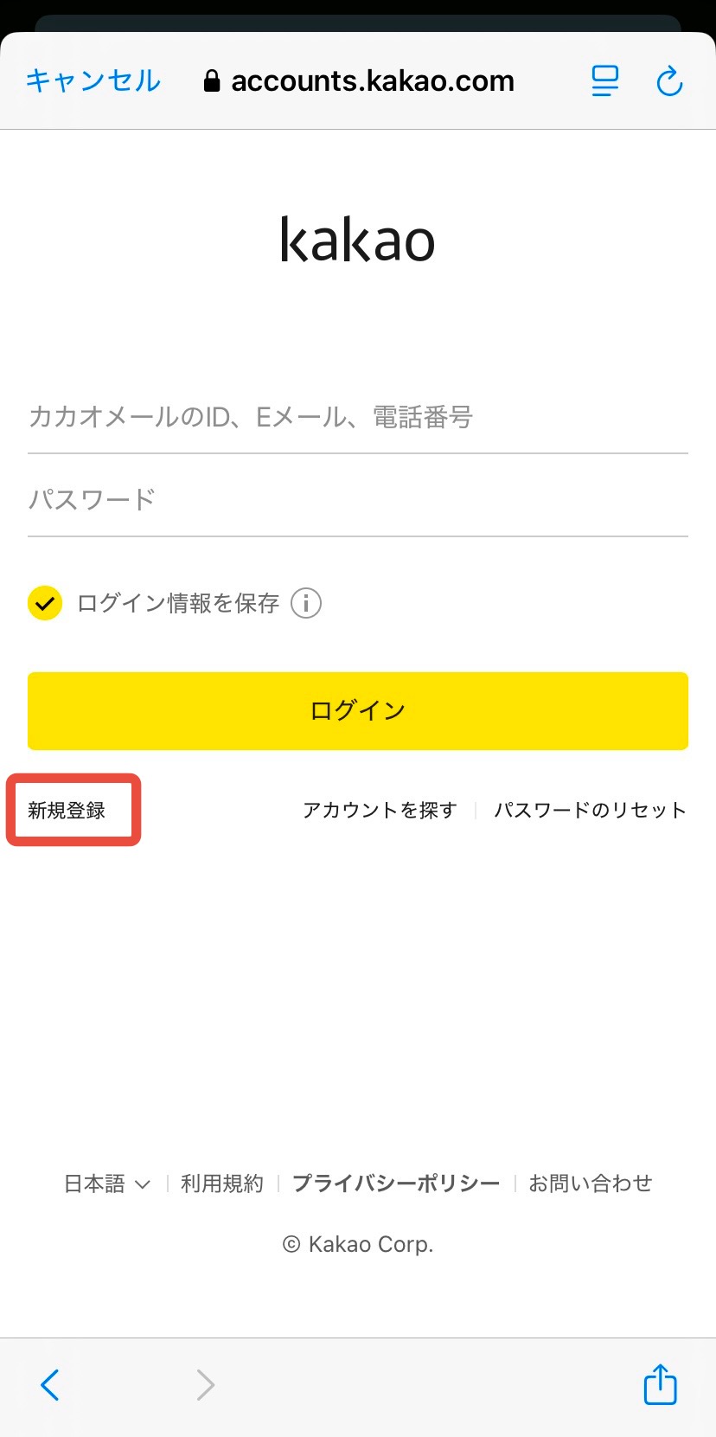Tap the back arrow in bottom toolbar

[50, 1384]
